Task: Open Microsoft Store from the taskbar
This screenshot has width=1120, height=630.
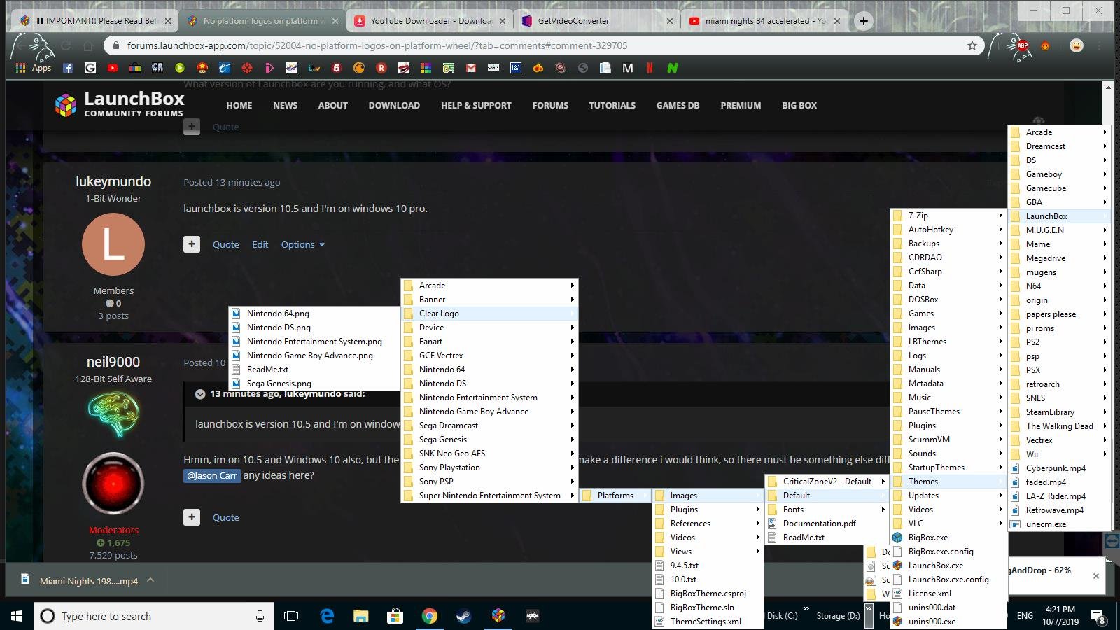Action: coord(395,616)
